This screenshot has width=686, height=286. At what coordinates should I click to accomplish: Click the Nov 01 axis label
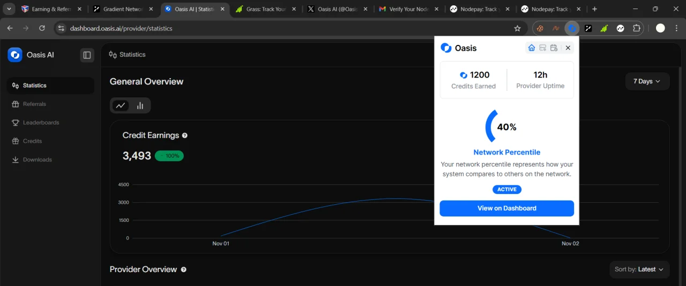pos(221,244)
